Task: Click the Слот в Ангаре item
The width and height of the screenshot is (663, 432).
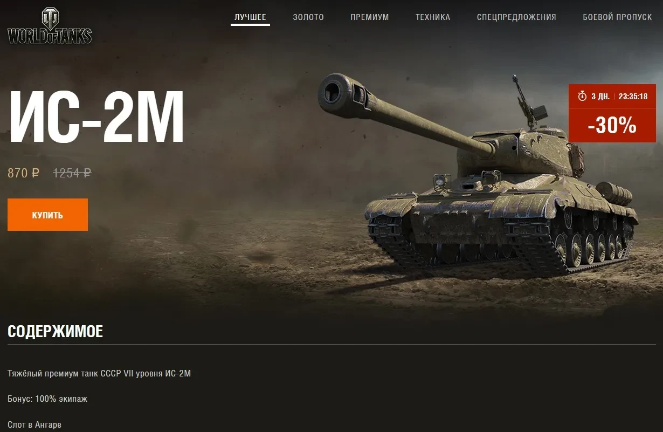Action: [x=34, y=425]
